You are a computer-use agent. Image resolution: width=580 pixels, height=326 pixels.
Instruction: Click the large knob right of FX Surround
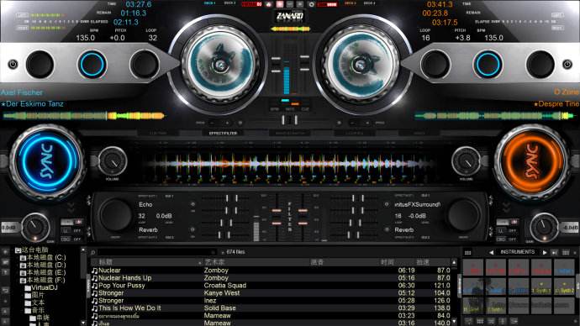click(x=463, y=215)
